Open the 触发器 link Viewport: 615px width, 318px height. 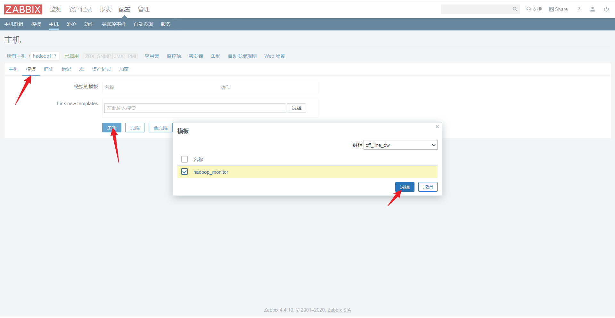[196, 56]
